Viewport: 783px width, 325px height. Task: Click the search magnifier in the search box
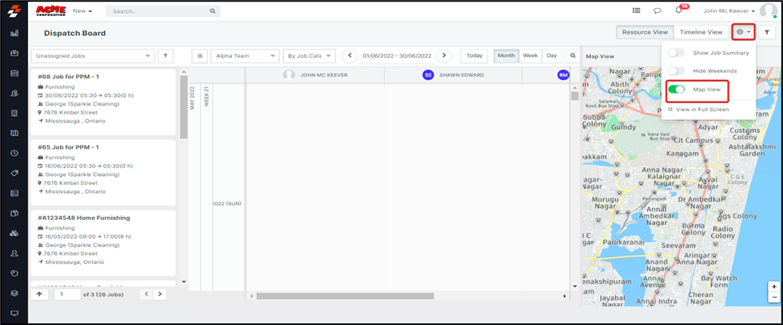tap(212, 11)
